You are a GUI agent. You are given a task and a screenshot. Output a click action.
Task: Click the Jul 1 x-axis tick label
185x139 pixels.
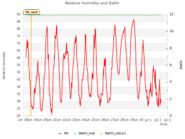pos(148,120)
